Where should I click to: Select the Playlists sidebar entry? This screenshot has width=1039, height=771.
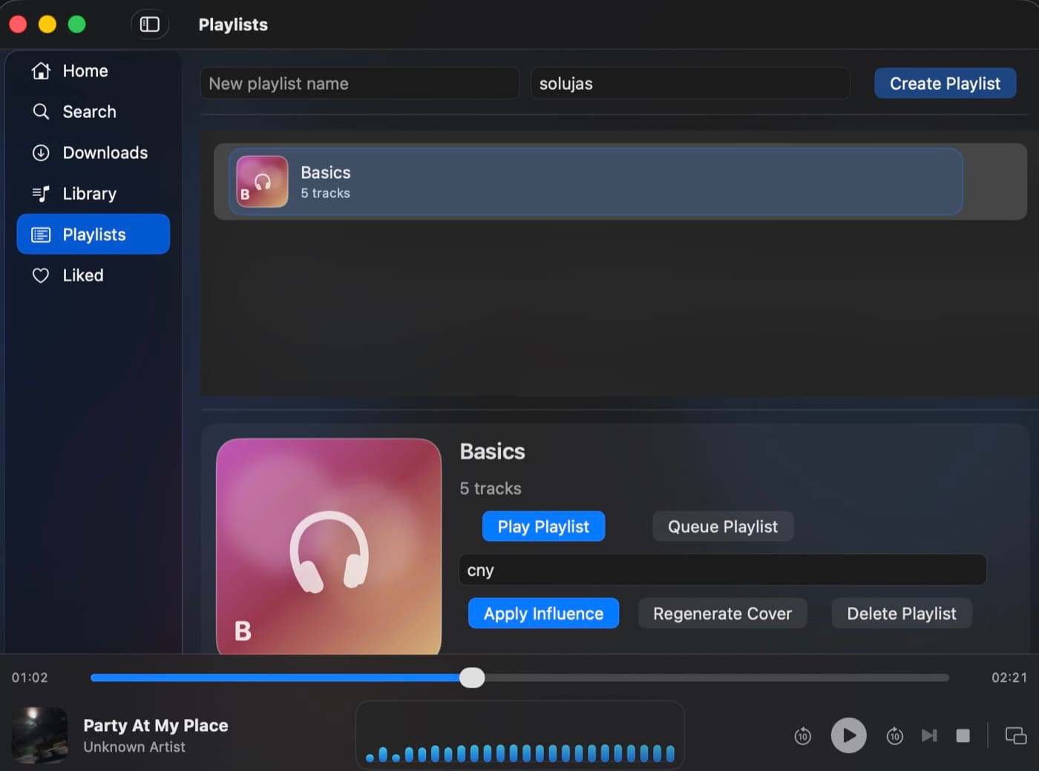pos(94,234)
